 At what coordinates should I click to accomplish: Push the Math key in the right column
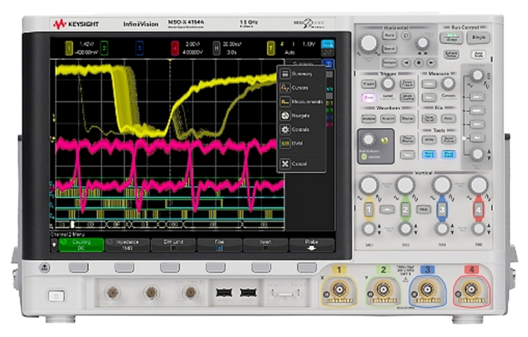[477, 124]
